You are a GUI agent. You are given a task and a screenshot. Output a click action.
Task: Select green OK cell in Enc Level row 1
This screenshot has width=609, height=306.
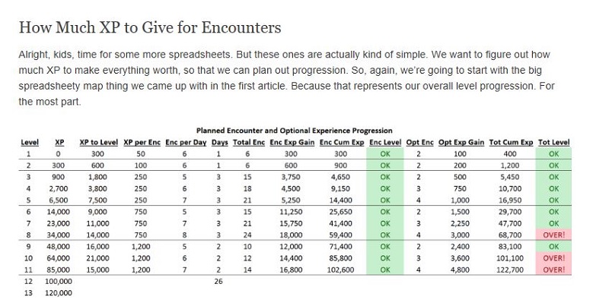coord(385,154)
